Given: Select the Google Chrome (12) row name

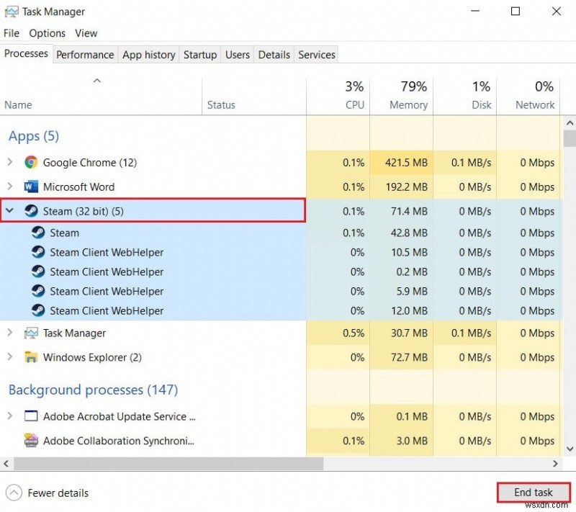Looking at the screenshot, I should (x=90, y=162).
